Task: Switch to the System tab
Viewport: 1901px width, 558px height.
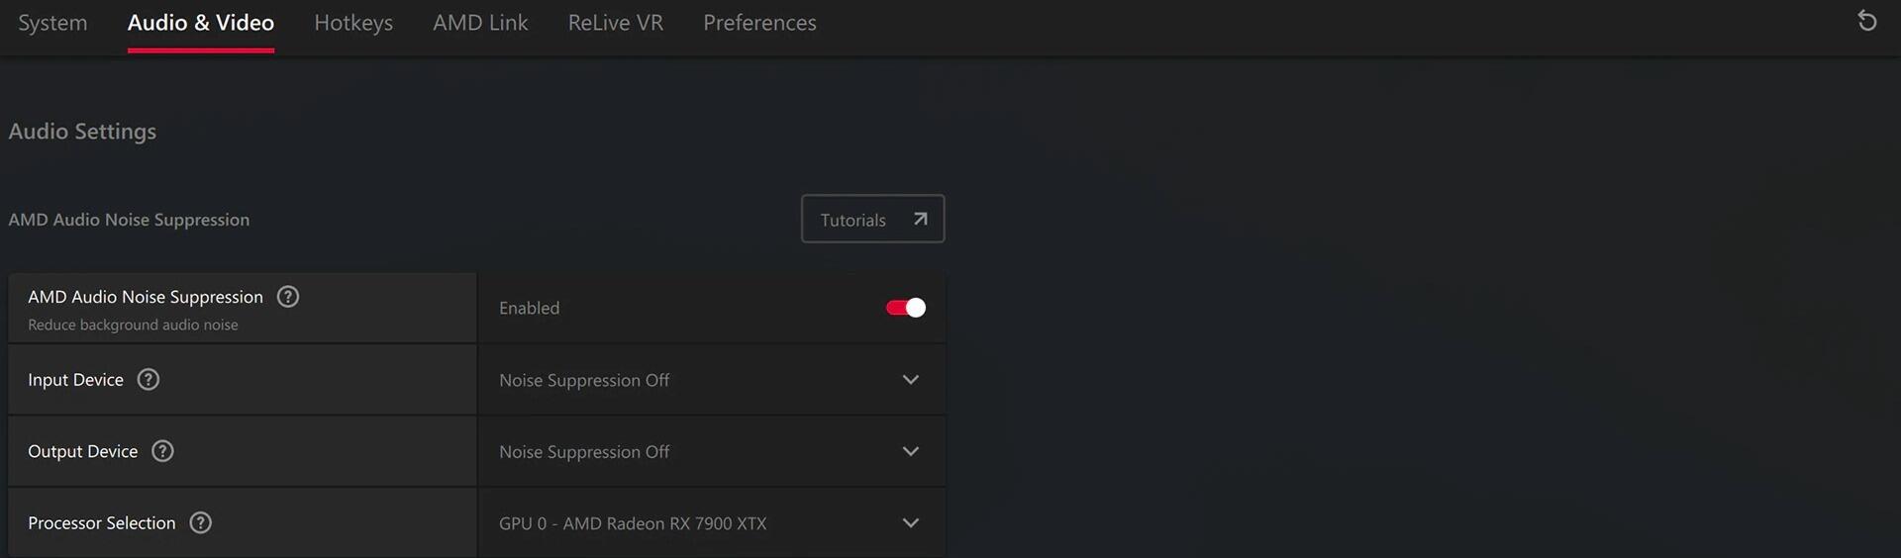Action: (x=52, y=23)
